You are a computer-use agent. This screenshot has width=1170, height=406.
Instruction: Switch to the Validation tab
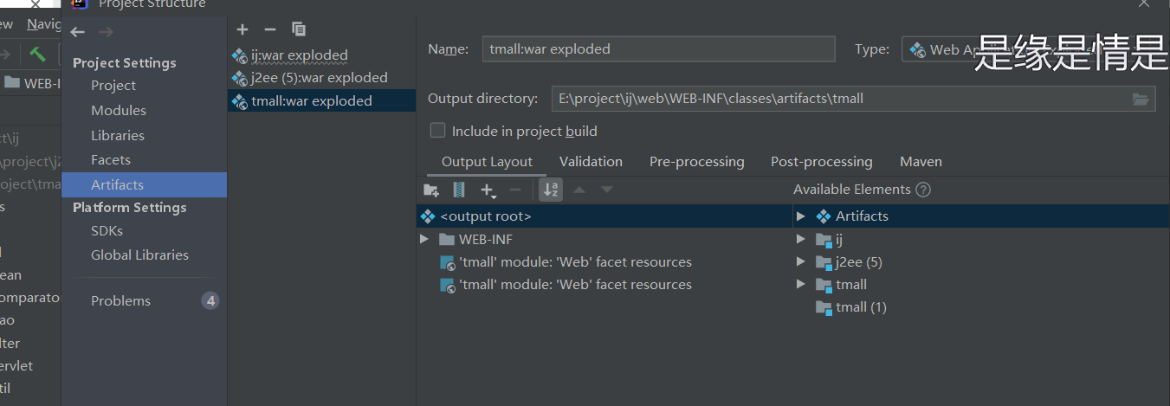(591, 162)
